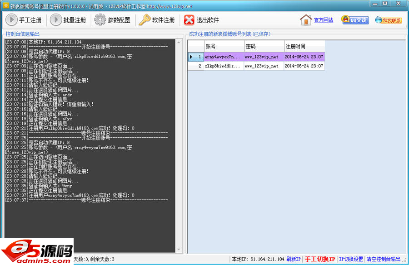Click the 密码 column header
Image resolution: width=409 pixels, height=265 pixels.
264,46
